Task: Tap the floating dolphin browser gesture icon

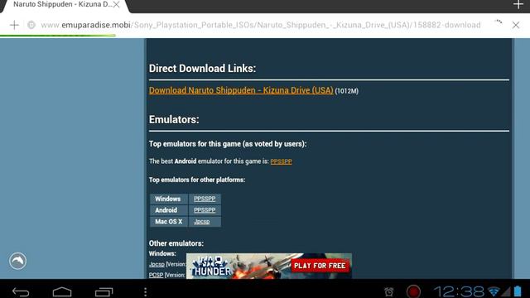Action: [x=17, y=261]
